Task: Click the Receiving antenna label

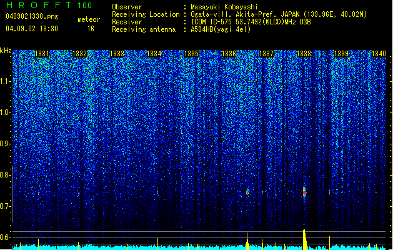Action: (x=144, y=29)
